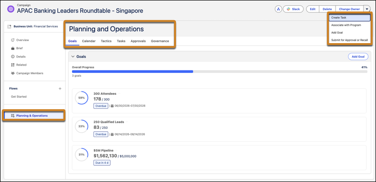The height and width of the screenshot is (182, 376).
Task: Click the $5M Pipeline goal title
Action: click(x=103, y=150)
